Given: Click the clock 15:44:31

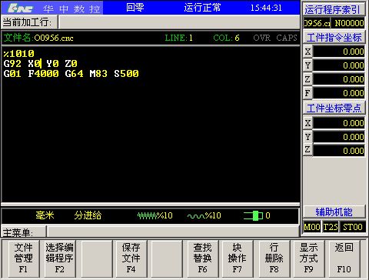Looking at the screenshot, I should tap(266, 8).
